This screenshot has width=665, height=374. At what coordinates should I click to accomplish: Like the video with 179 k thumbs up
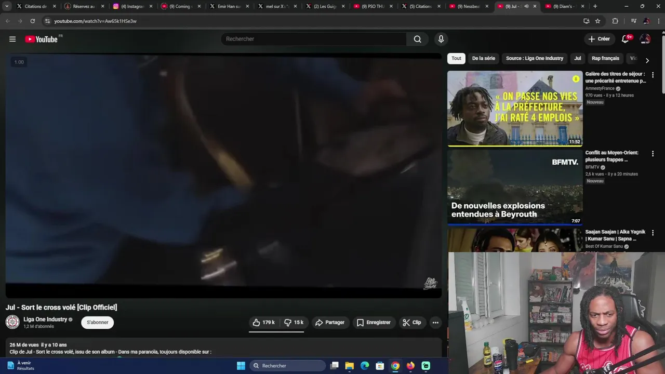[263, 323]
